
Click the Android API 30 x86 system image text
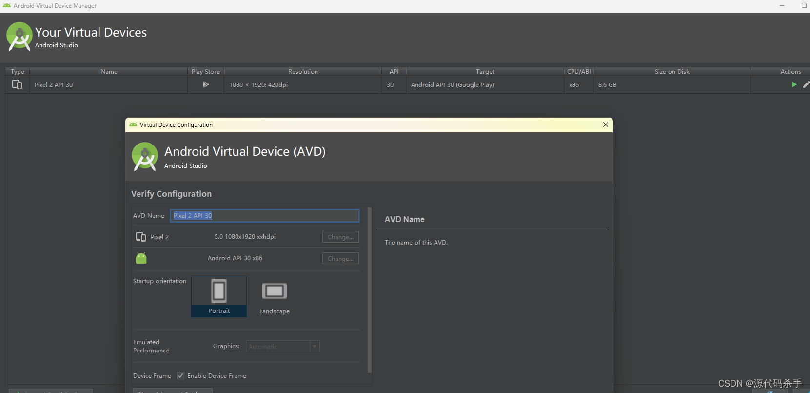[235, 258]
